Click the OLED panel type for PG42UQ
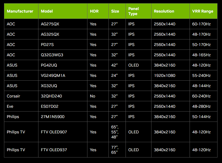 pyautogui.click(x=138, y=65)
